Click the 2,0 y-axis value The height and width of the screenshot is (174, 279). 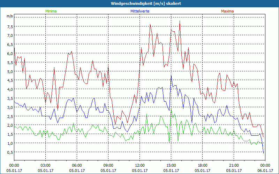[x=10, y=125]
